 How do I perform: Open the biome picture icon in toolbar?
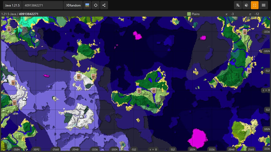coord(87,5)
